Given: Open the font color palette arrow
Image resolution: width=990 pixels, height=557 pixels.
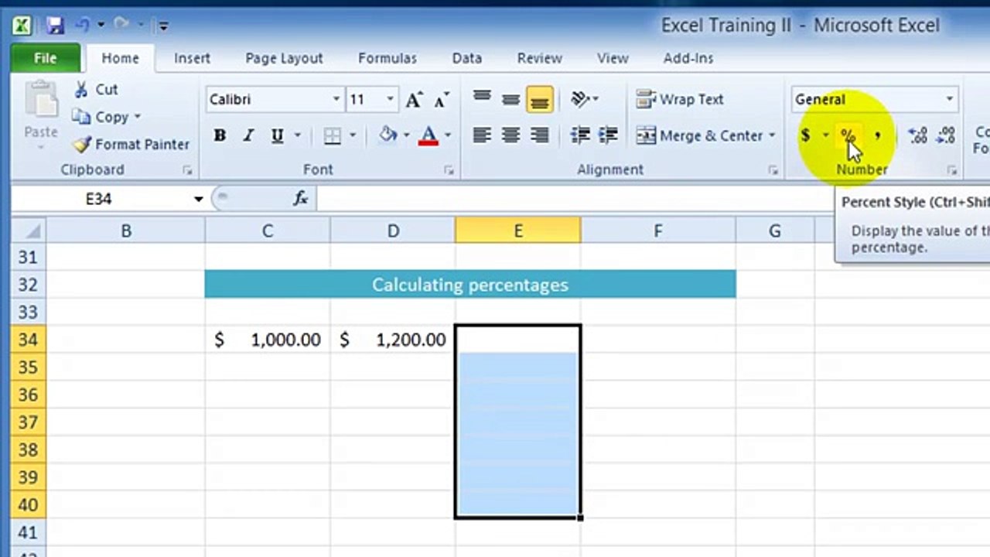Looking at the screenshot, I should click(447, 136).
